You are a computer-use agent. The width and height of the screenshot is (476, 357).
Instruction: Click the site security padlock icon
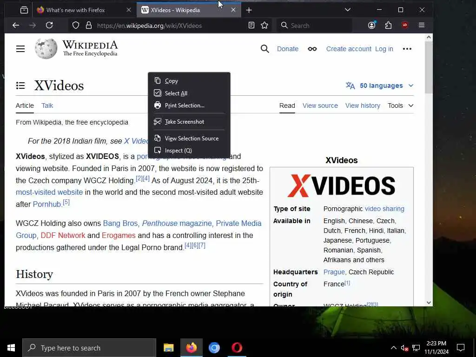[89, 25]
